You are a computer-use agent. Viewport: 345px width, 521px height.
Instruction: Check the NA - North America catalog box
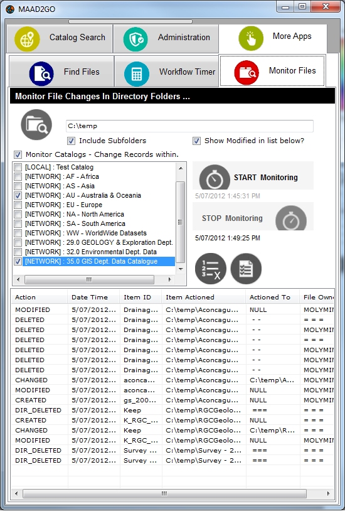[x=18, y=214]
